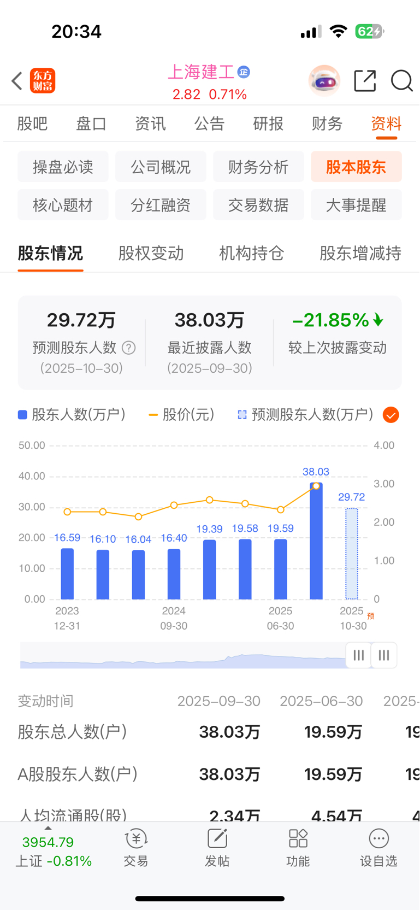Open the 功能 grid icon
Viewport: 420px width, 910px height.
point(298,838)
